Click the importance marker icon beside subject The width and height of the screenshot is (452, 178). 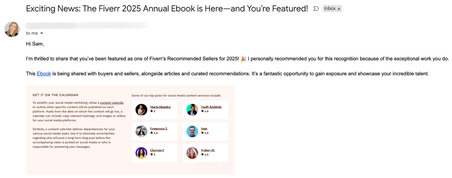tap(316, 9)
